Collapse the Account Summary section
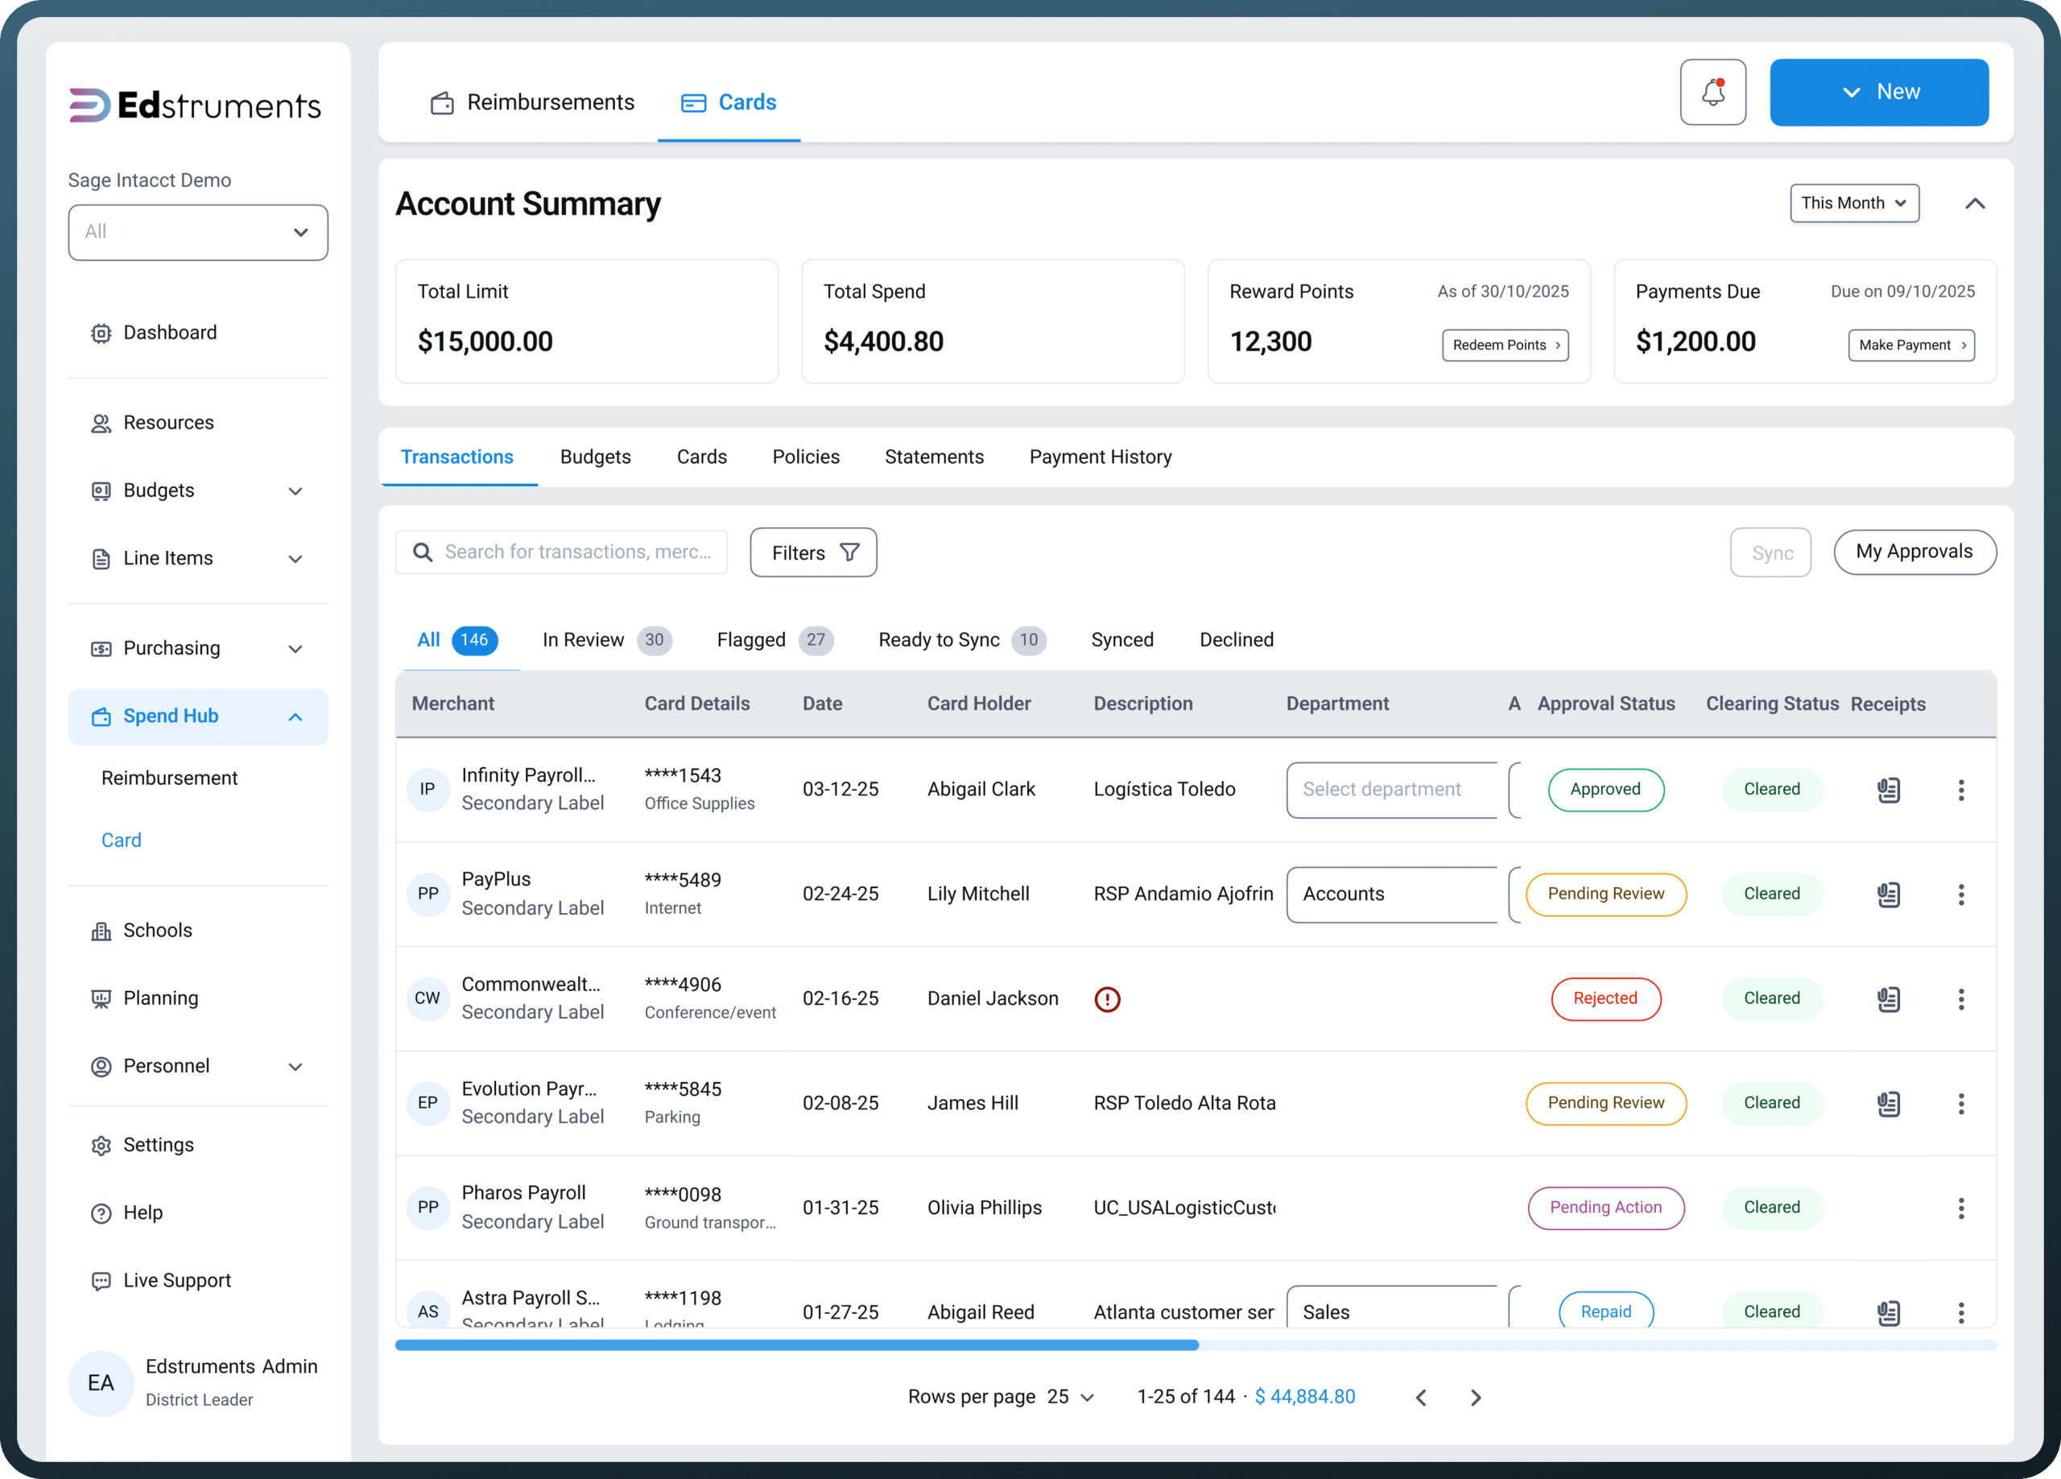Image resolution: width=2061 pixels, height=1479 pixels. [1975, 203]
